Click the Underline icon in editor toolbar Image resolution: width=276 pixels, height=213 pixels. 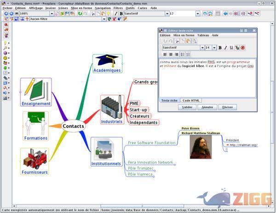tap(231, 47)
